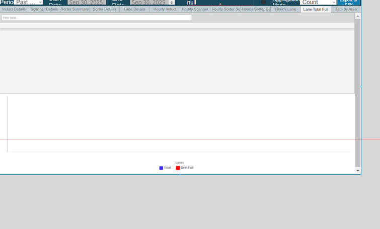Go to Lane Details tab
This screenshot has height=229, width=380.
134,9
